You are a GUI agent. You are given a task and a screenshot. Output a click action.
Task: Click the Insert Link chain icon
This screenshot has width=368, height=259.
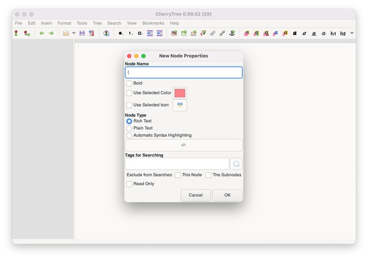(222, 33)
